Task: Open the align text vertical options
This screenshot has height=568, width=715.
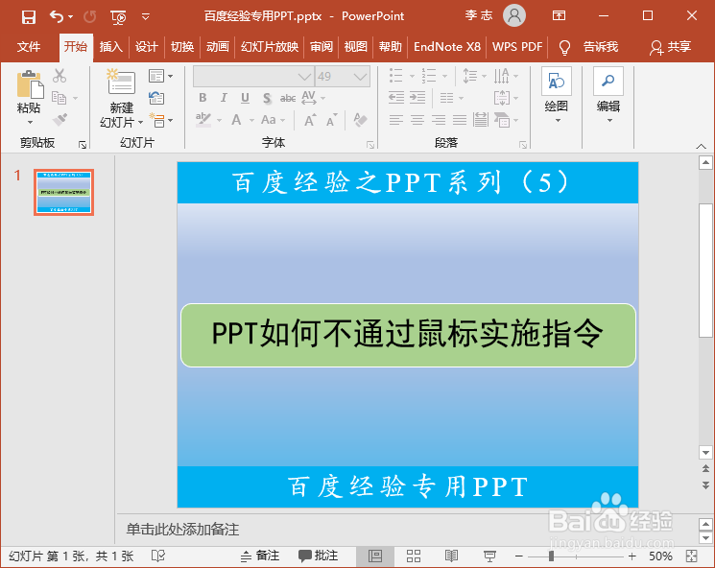Action: (x=505, y=98)
